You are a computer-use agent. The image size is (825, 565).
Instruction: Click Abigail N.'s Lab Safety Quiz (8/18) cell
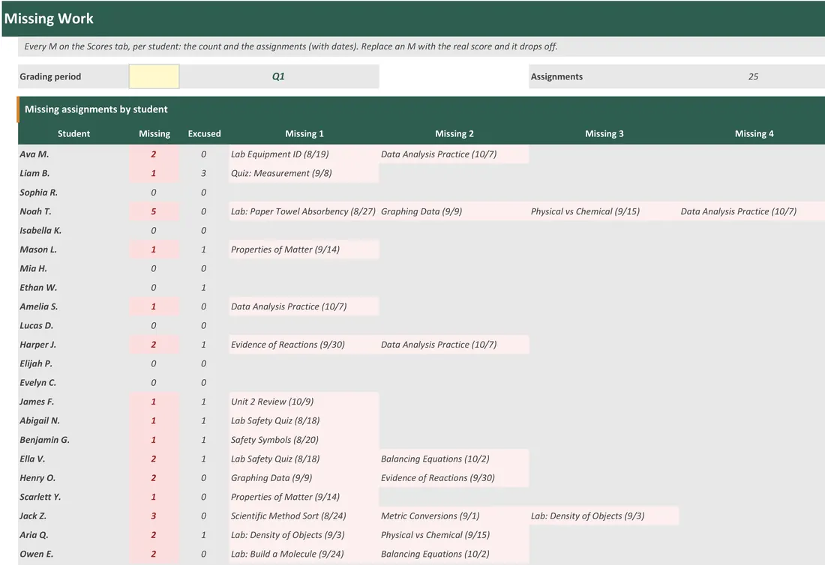coord(304,420)
